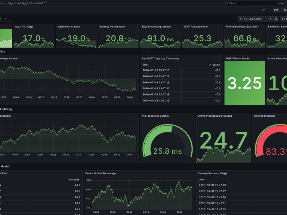Click the 74.5 value in the offline devices table
The height and width of the screenshot is (215, 287).
[77, 185]
